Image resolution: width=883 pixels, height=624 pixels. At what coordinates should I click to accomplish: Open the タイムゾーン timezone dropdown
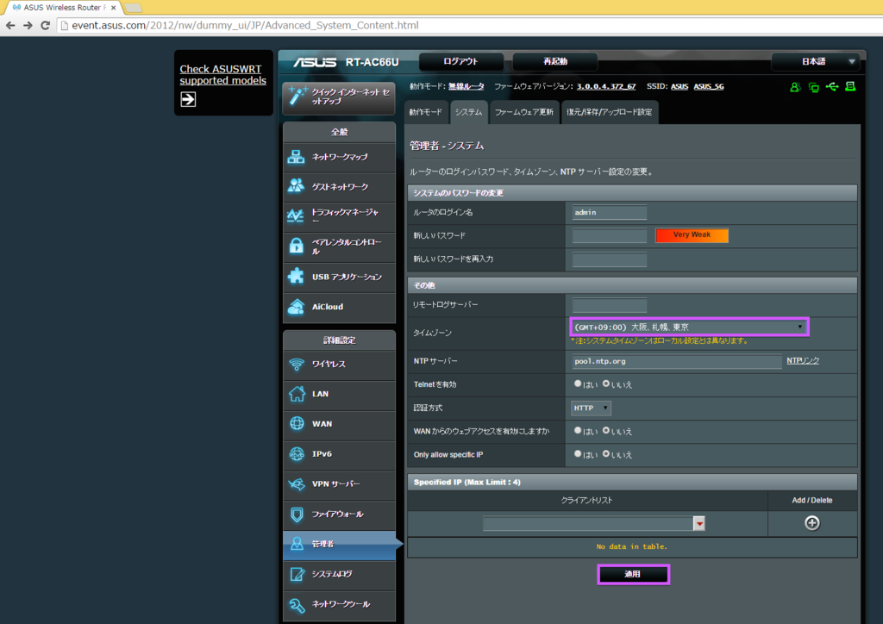click(689, 327)
